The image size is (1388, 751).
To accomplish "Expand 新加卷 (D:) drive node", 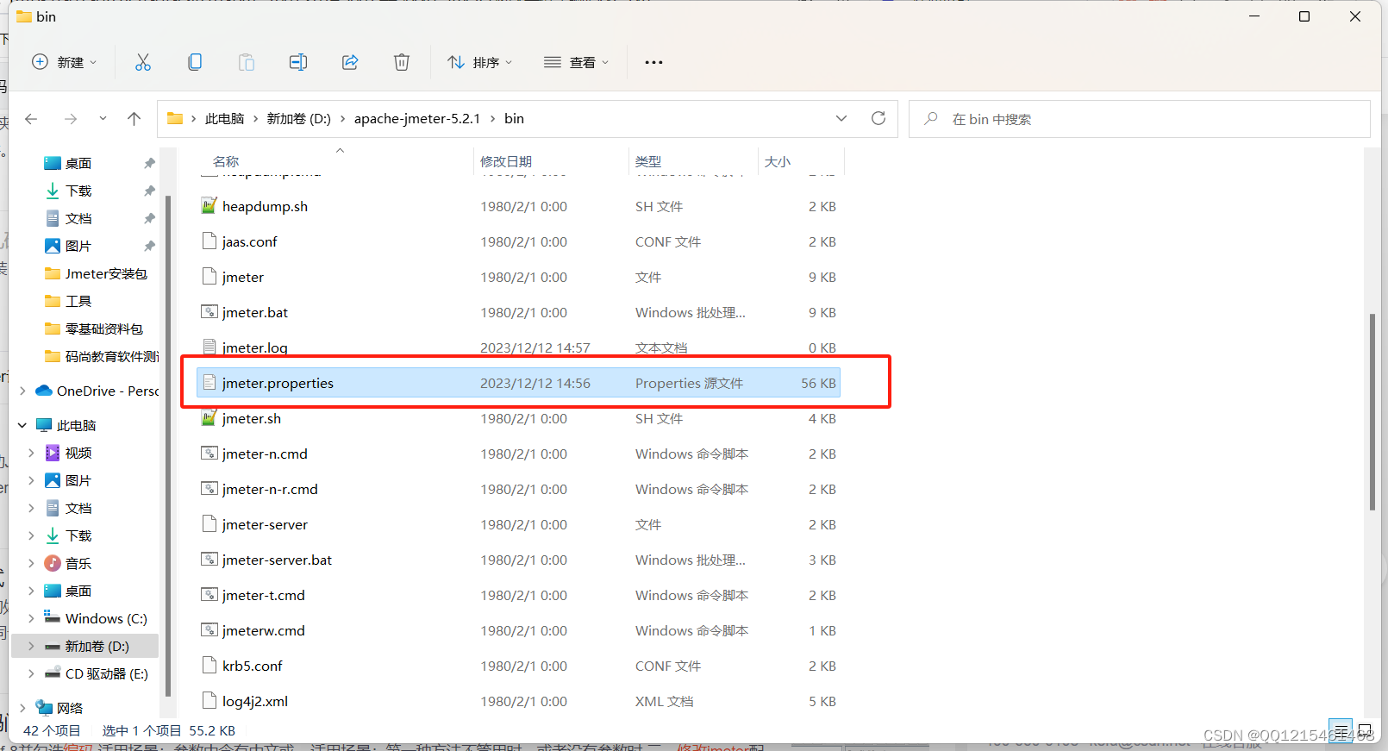I will coord(32,646).
